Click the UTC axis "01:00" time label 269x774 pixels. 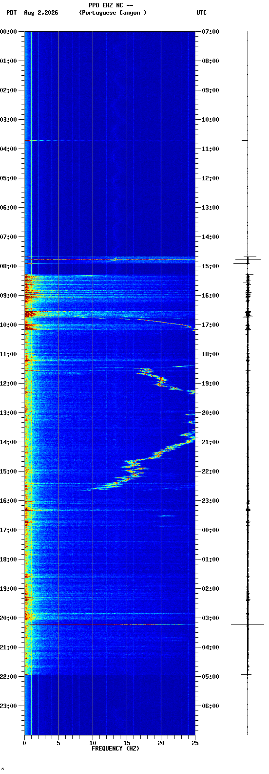coord(210,559)
